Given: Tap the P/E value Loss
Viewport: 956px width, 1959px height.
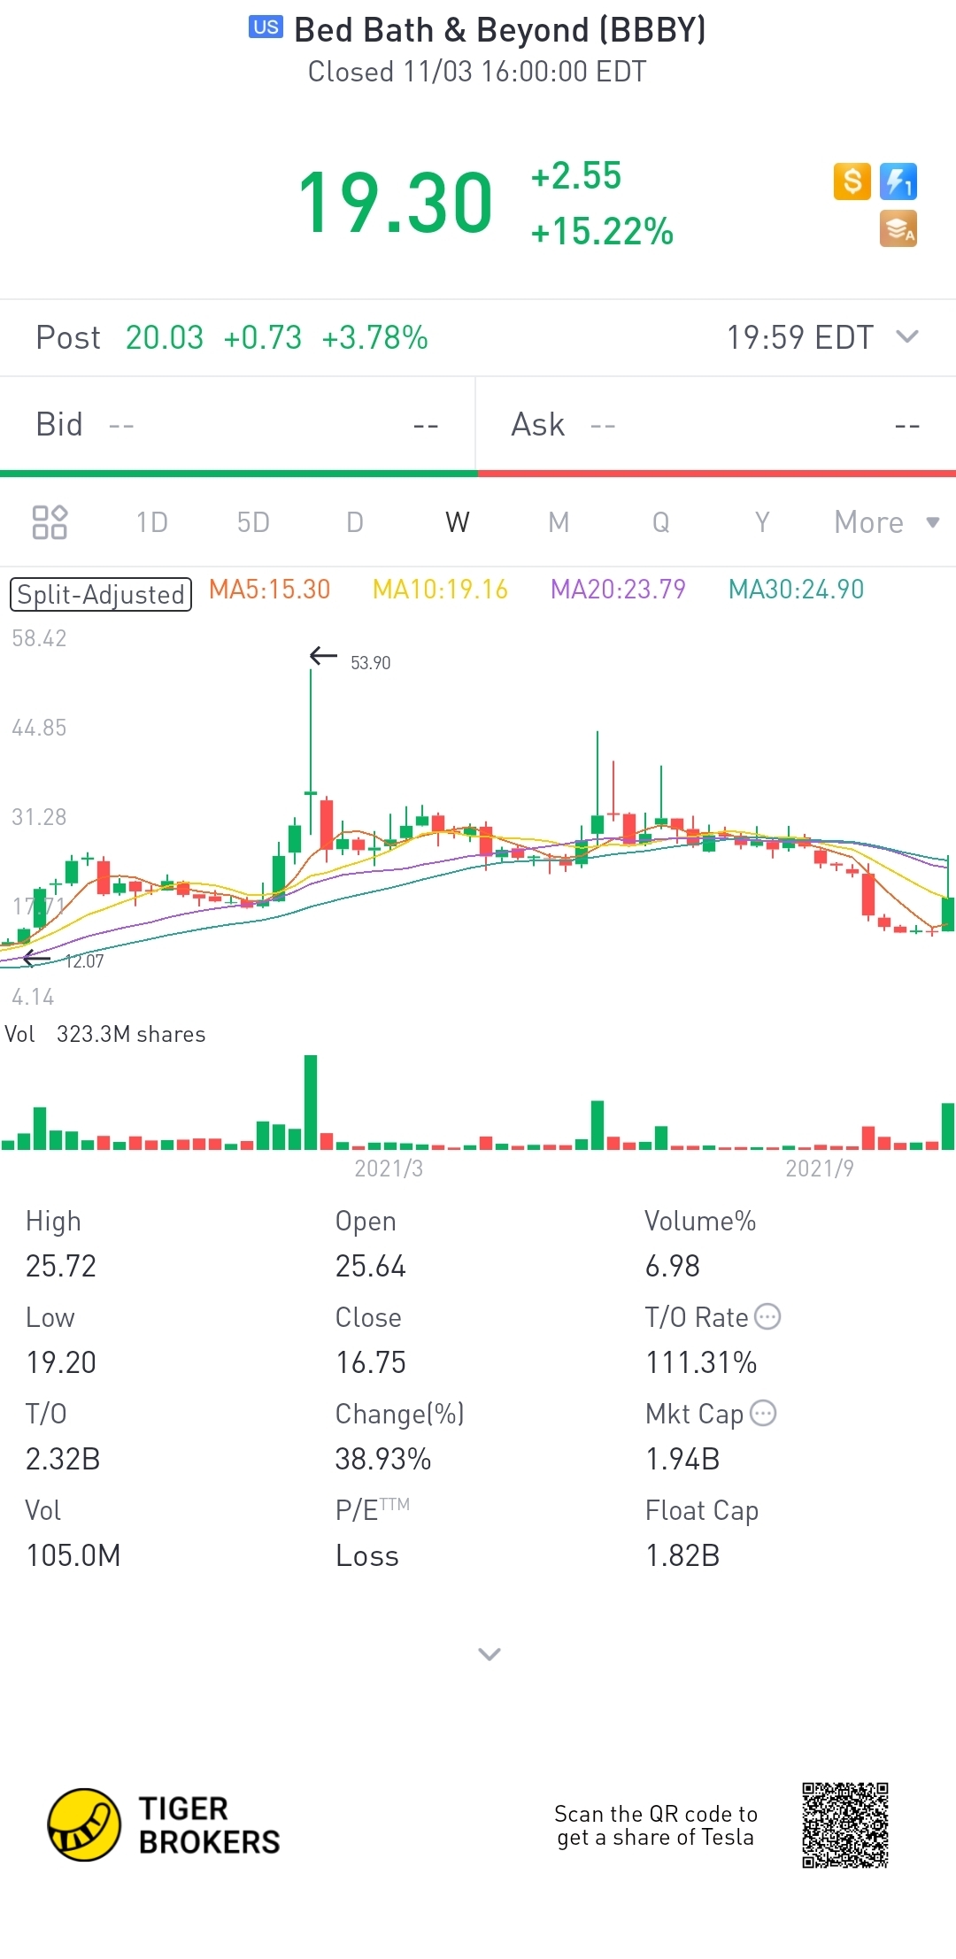Looking at the screenshot, I should pyautogui.click(x=367, y=1555).
